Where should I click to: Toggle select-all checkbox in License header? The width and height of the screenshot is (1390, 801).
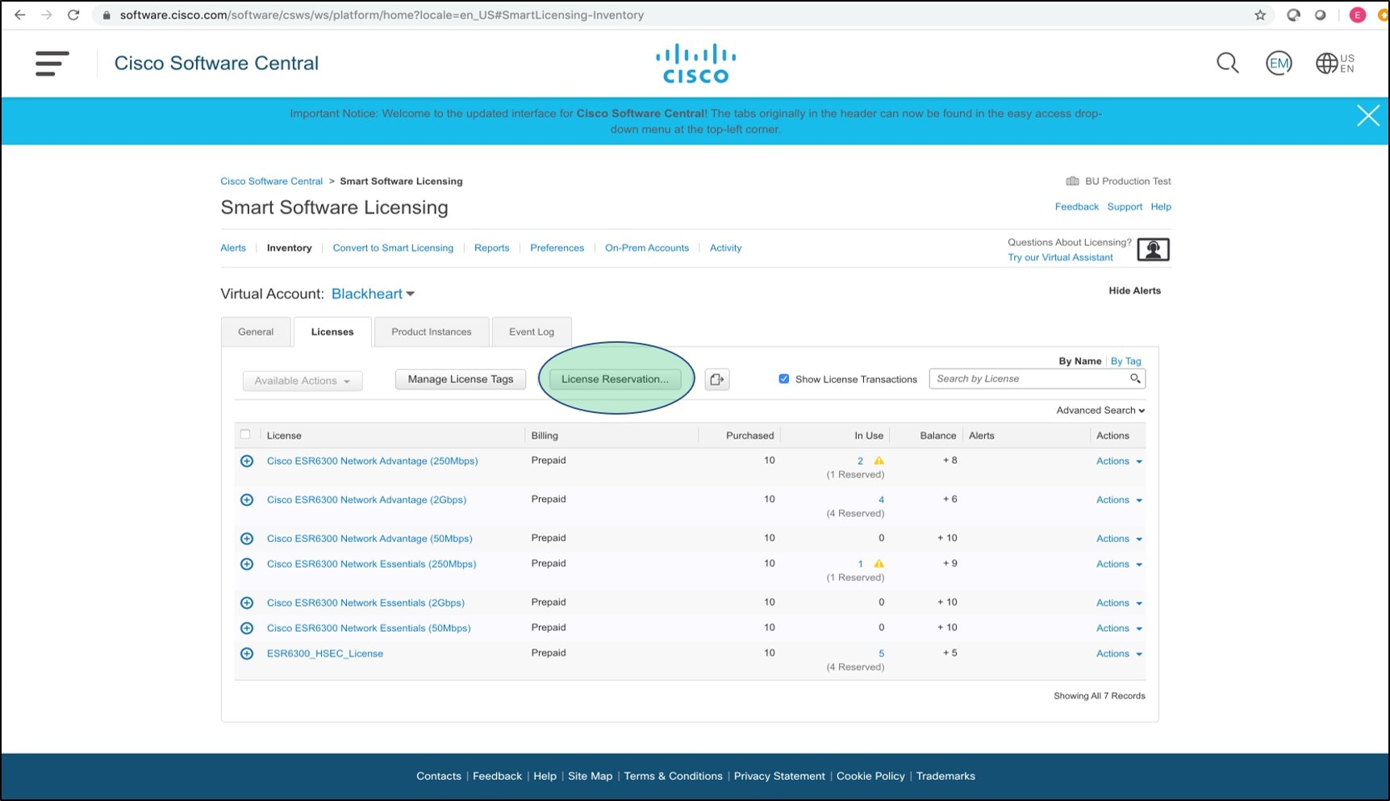tap(245, 434)
